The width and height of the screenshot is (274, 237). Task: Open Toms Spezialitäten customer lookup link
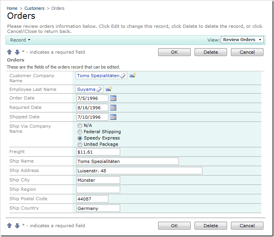point(98,76)
